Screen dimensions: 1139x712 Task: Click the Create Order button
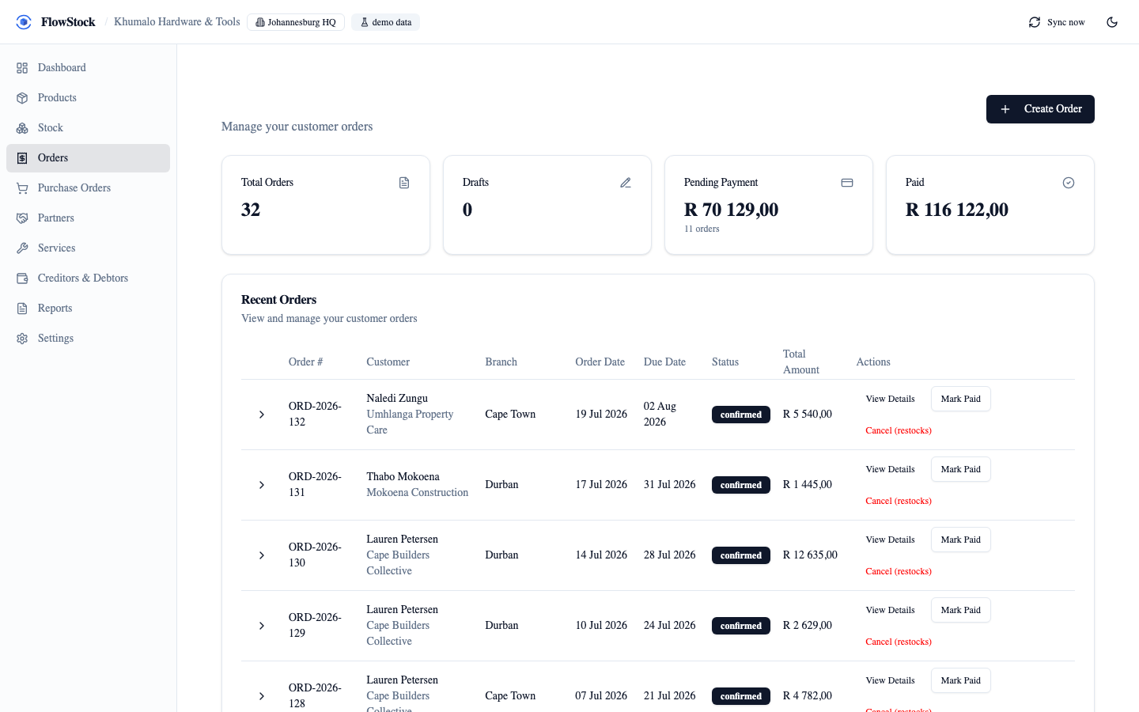1040,109
